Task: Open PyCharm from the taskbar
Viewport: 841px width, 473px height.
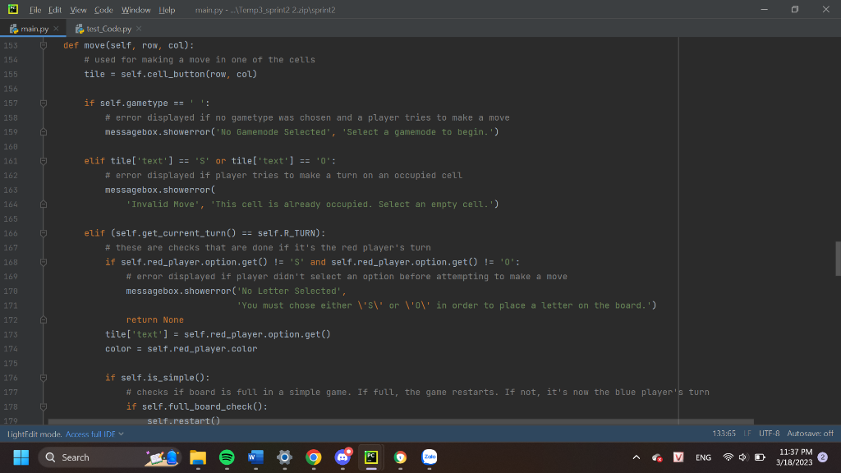Action: pyautogui.click(x=371, y=457)
